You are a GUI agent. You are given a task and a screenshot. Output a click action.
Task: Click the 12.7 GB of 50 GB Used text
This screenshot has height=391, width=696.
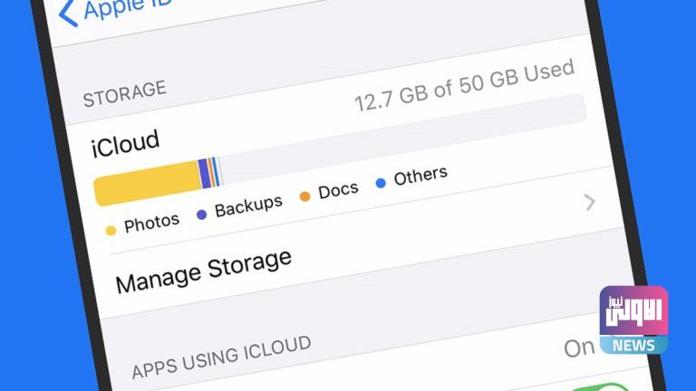pos(464,86)
